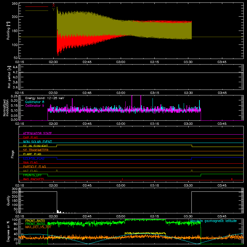Click the olive "Y" legend letter
The height and width of the screenshot is (247, 247).
pos(53,10)
